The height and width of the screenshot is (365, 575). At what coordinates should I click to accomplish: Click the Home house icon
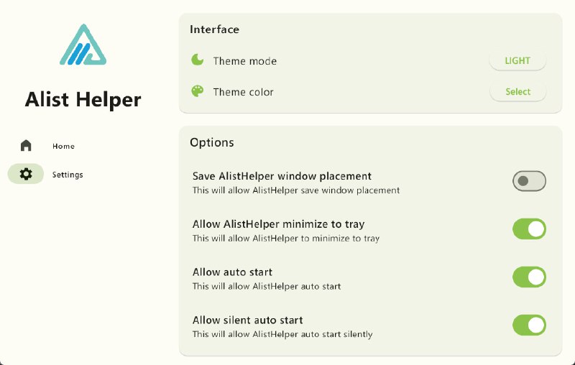(26, 146)
